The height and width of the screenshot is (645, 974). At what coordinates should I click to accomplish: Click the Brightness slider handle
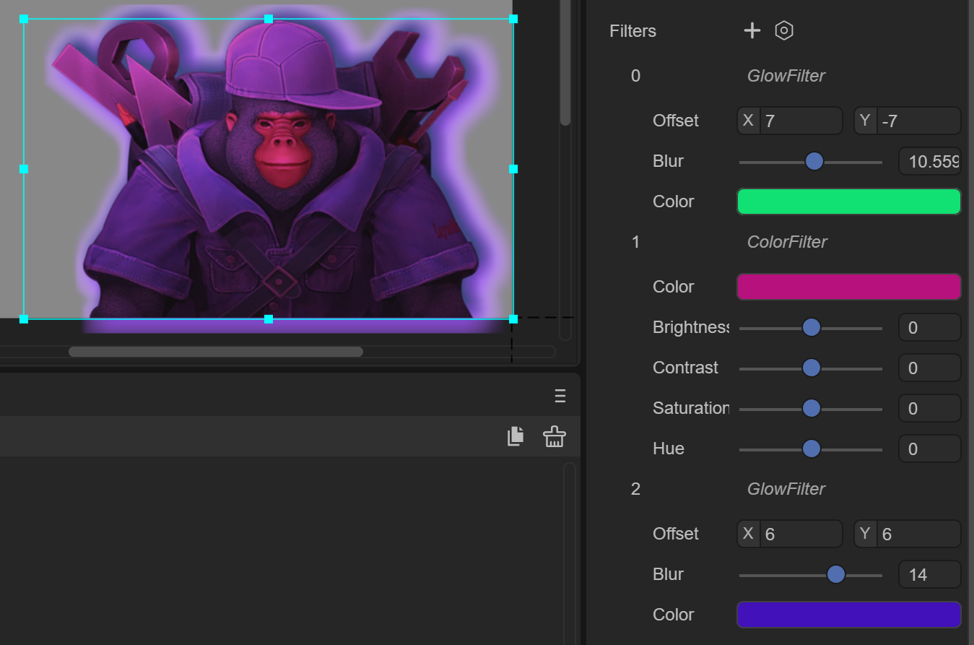point(812,327)
